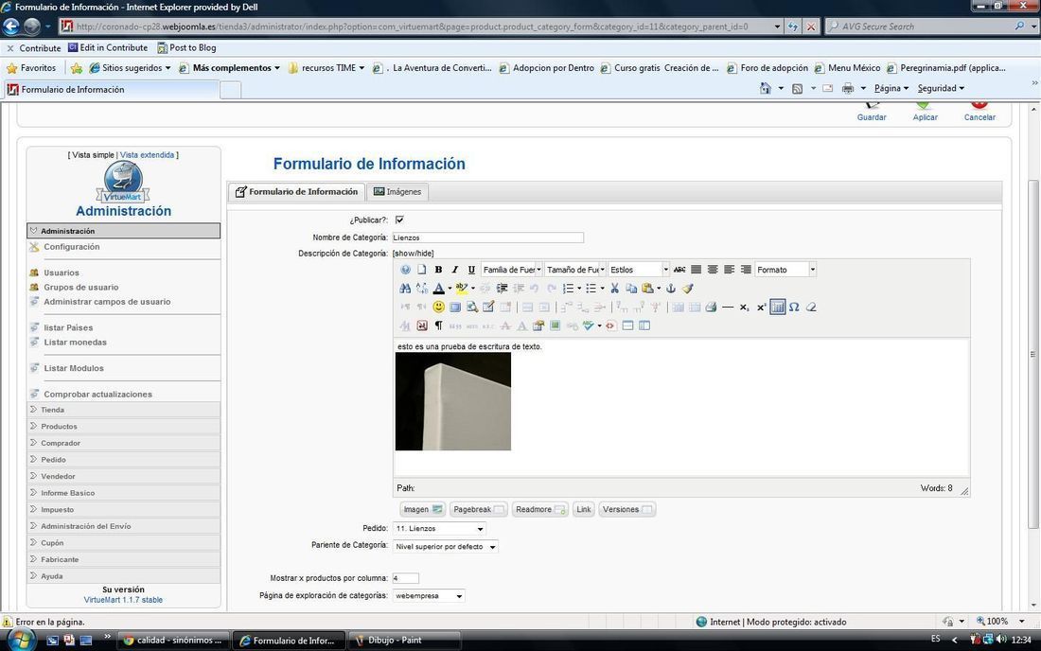Toggle strikethrough (ABC) formatting

point(679,270)
